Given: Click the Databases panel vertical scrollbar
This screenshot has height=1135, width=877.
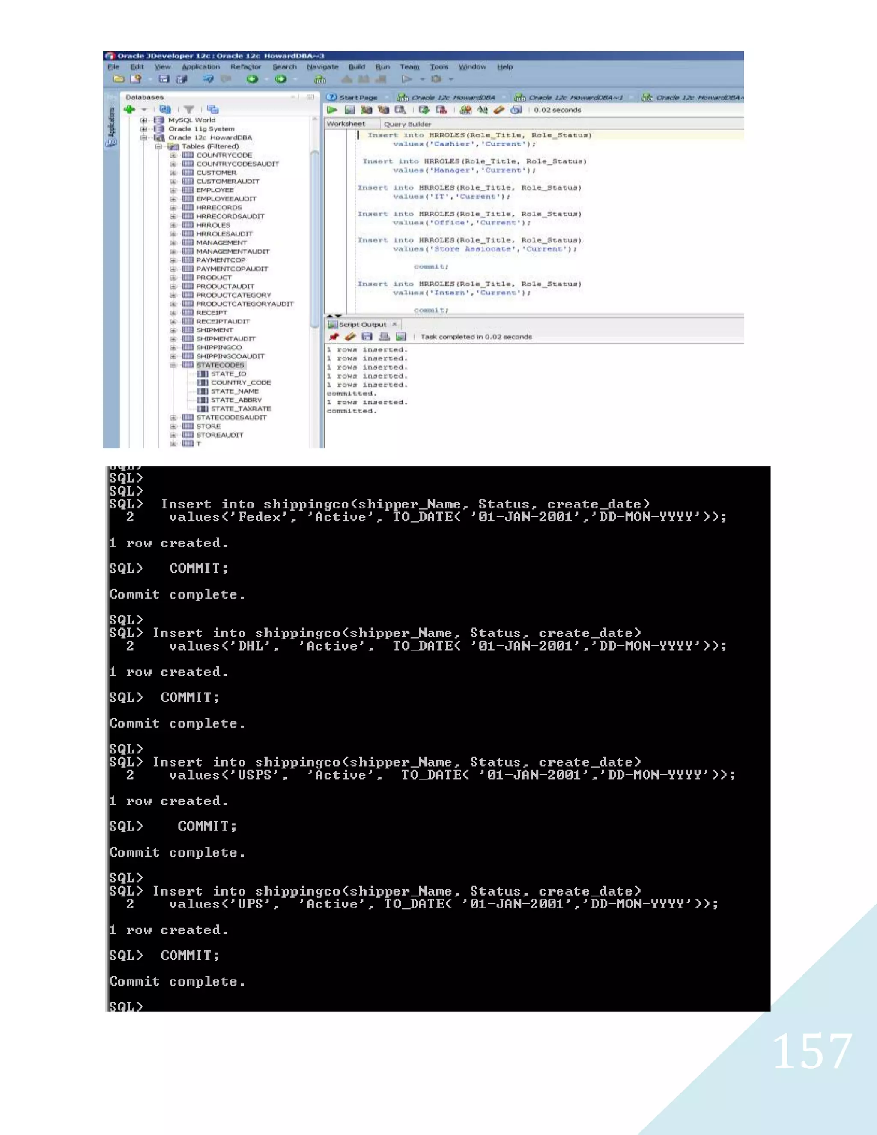Looking at the screenshot, I should (x=315, y=239).
